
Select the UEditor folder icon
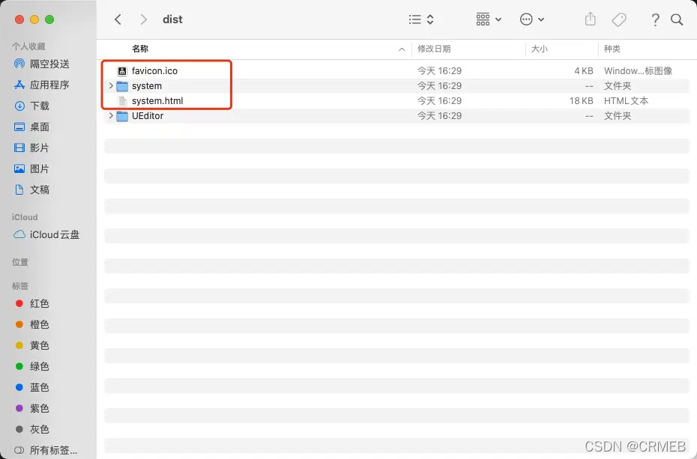(122, 116)
